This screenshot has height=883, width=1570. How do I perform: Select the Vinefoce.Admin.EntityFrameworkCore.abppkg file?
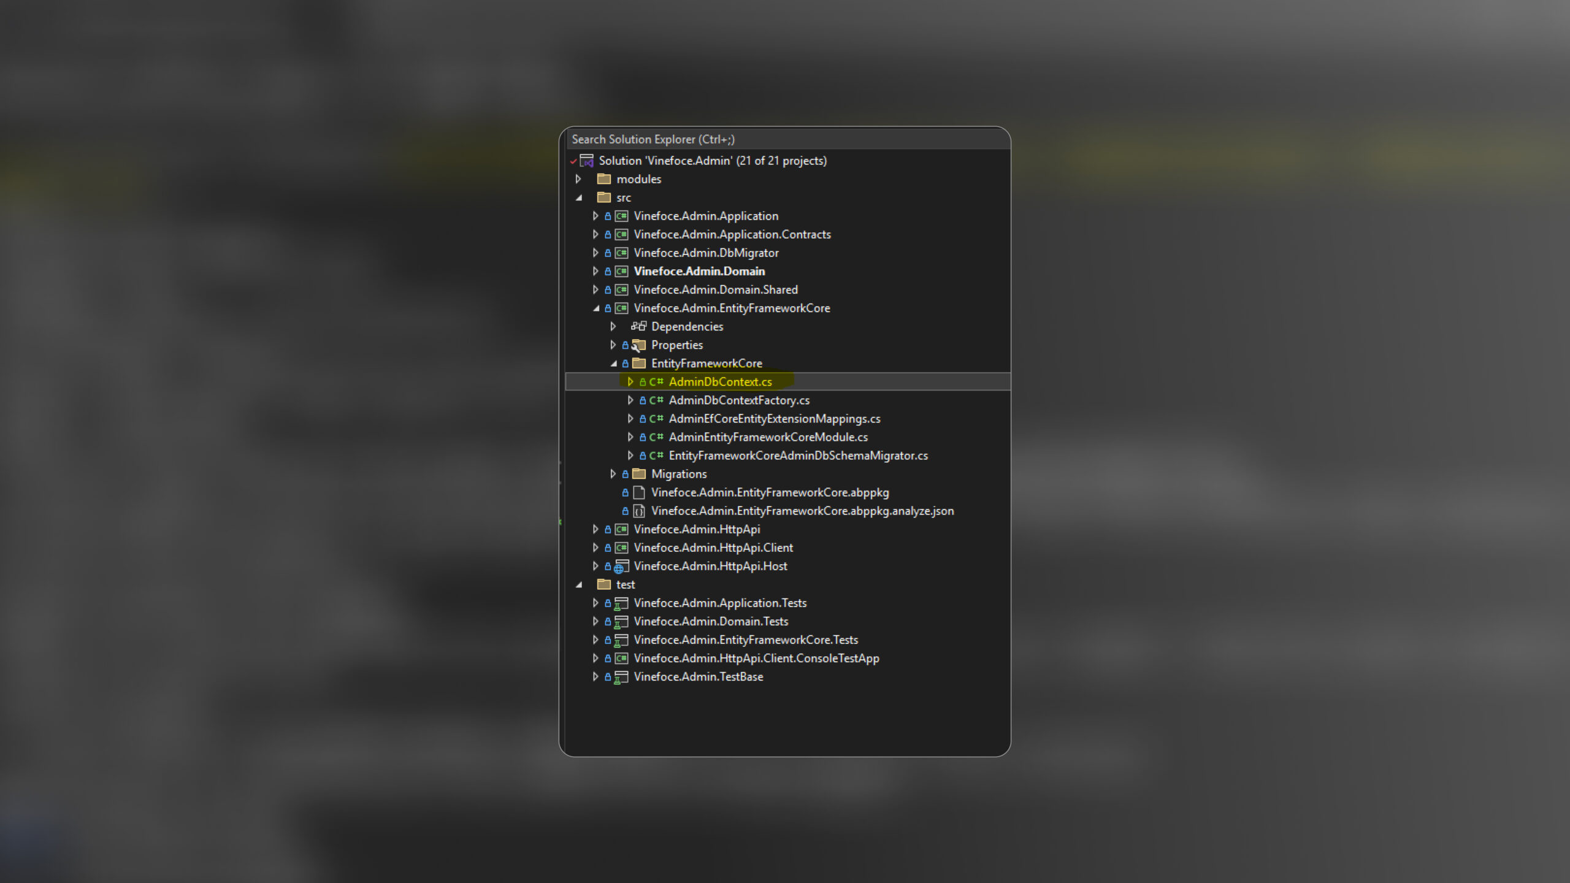[x=770, y=492]
